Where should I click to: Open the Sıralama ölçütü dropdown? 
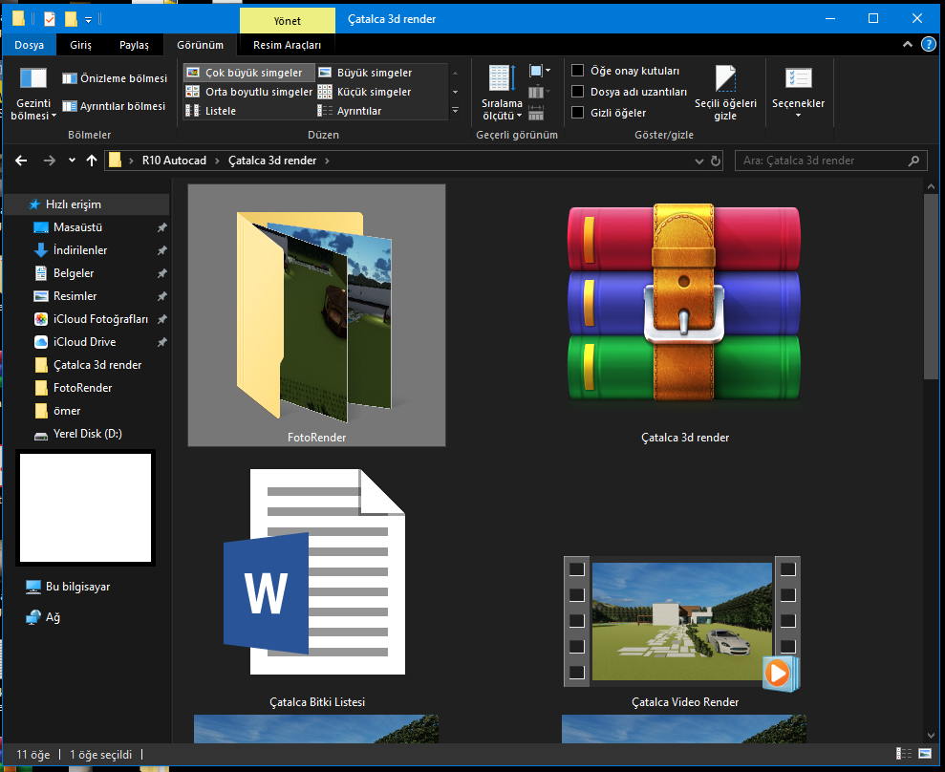click(x=502, y=94)
